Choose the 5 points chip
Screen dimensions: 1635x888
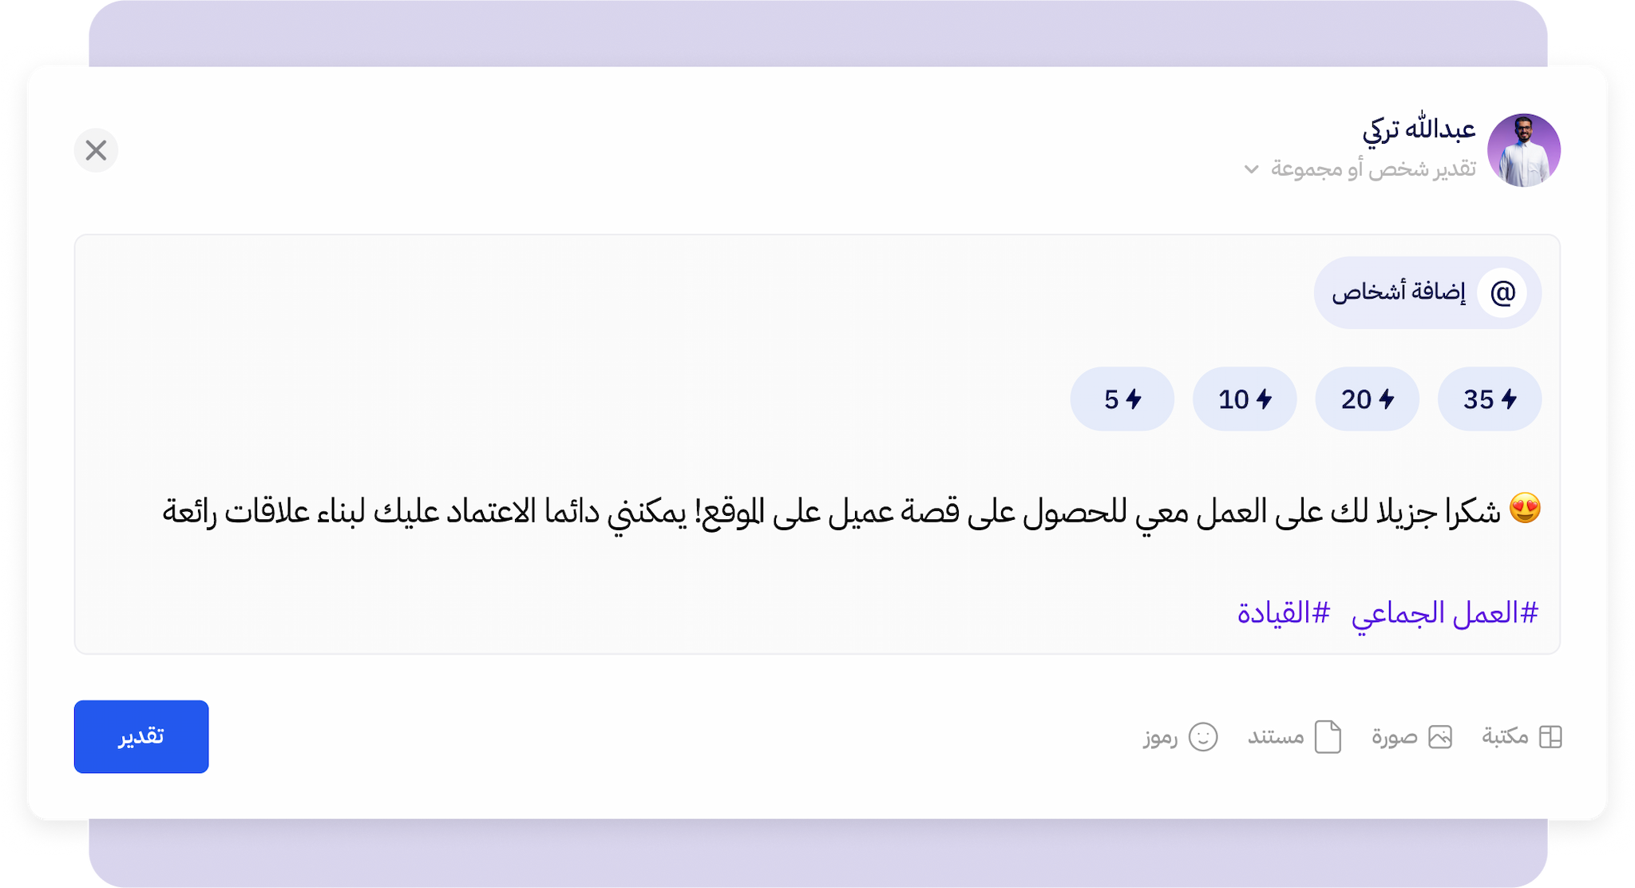(1122, 398)
